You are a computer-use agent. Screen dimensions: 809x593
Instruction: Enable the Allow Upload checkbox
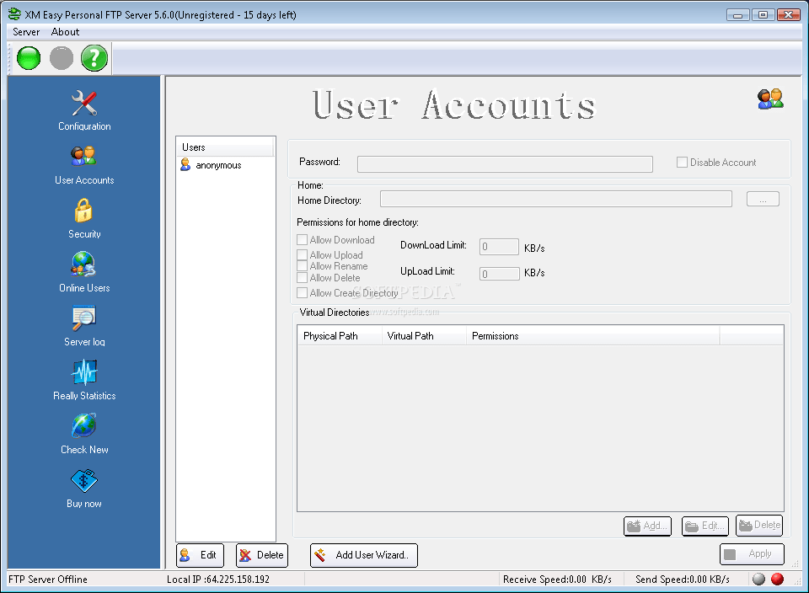point(302,254)
